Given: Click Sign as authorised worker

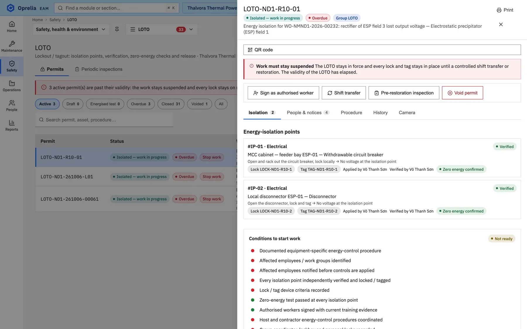Looking at the screenshot, I should click(x=283, y=93).
